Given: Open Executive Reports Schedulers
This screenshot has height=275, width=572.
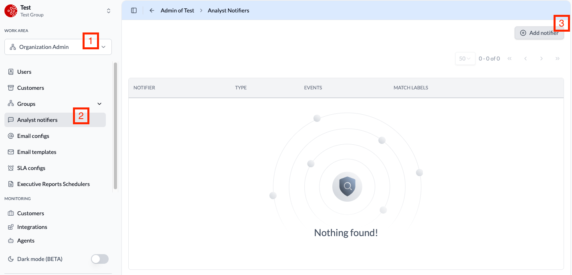Looking at the screenshot, I should pos(53,184).
